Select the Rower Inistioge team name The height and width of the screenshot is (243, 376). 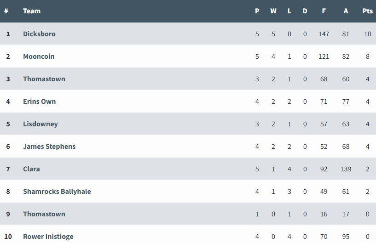point(48,237)
